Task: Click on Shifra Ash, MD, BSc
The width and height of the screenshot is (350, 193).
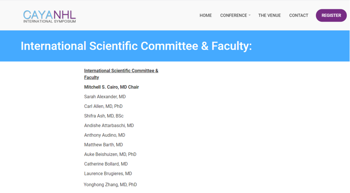Action: (x=104, y=116)
